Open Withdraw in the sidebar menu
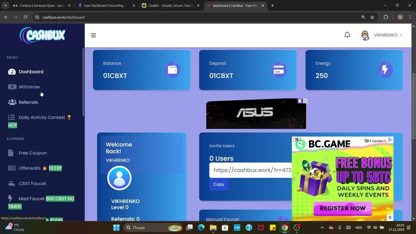 29,87
